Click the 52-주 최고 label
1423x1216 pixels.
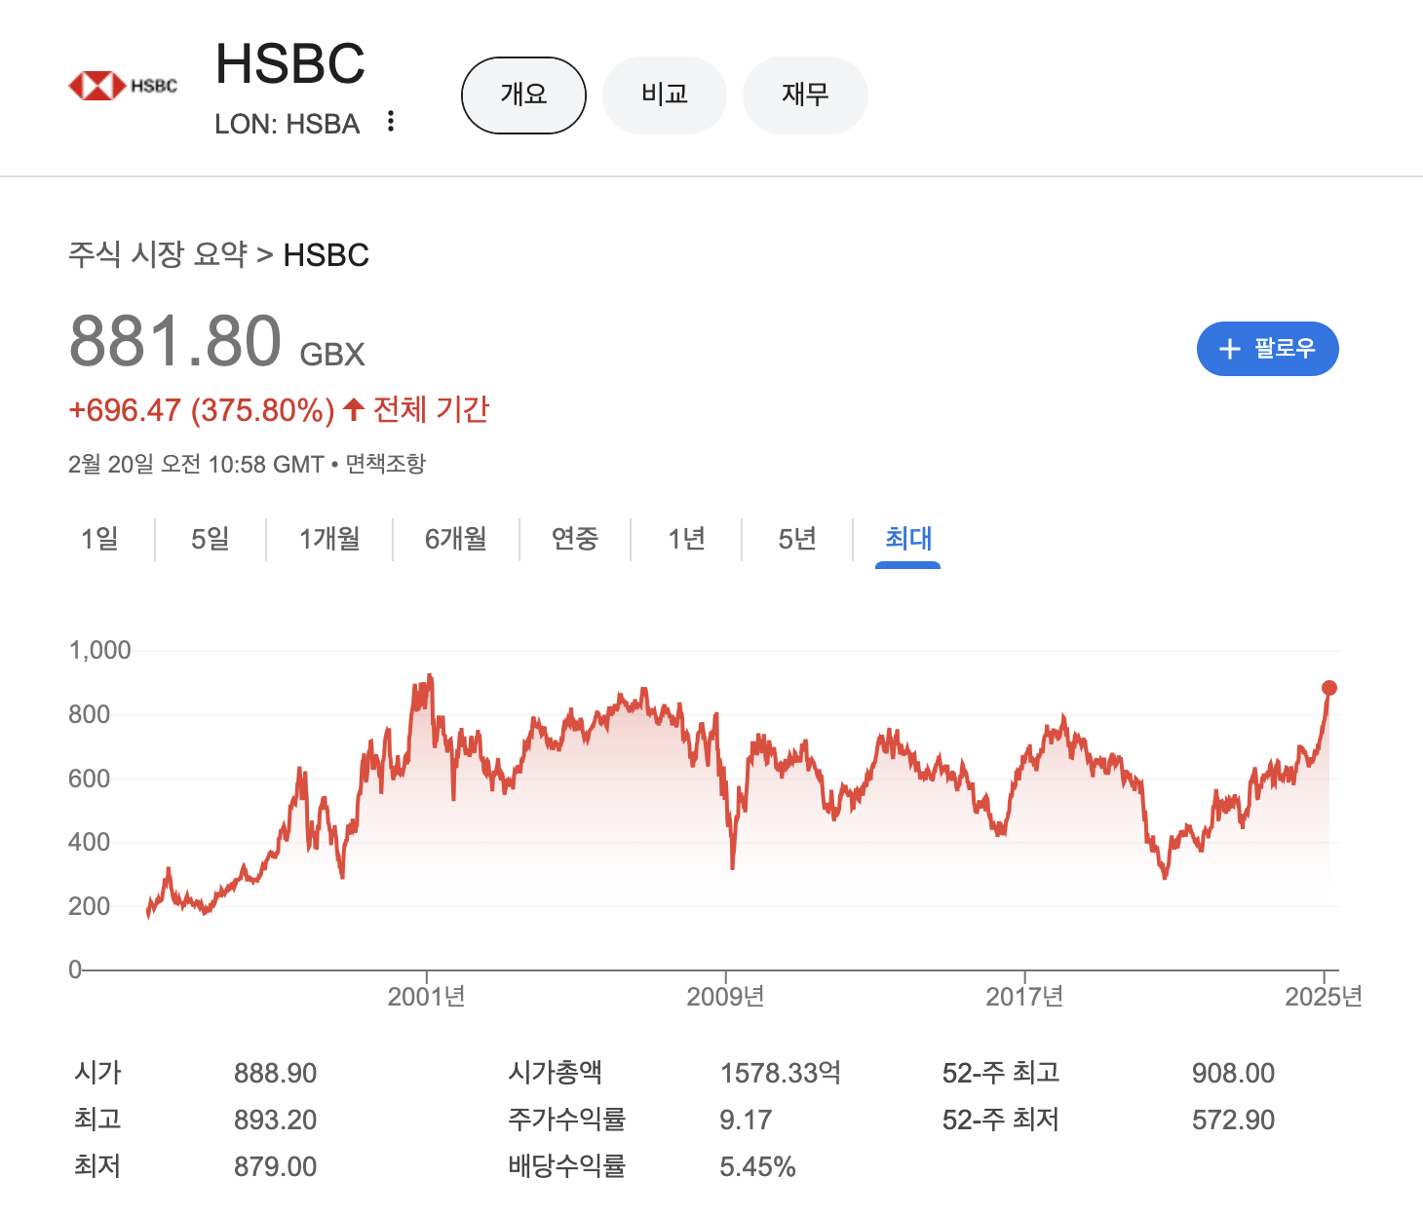click(x=1001, y=1073)
